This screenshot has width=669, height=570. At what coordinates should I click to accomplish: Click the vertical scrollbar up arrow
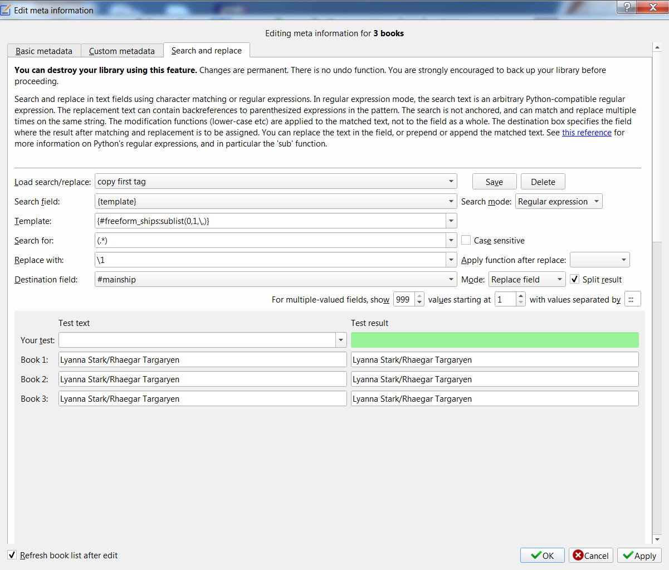tap(657, 47)
